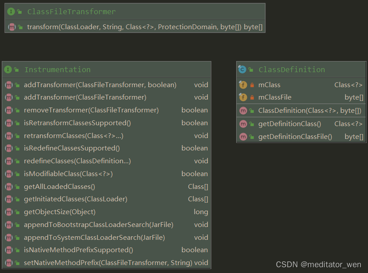Select getAllLoadedClasses() method
This screenshot has height=273, width=368.
pos(59,187)
